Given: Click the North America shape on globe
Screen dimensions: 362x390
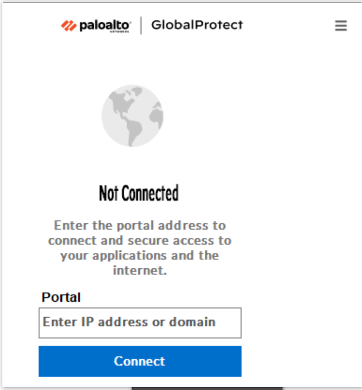Looking at the screenshot, I should click(121, 102).
